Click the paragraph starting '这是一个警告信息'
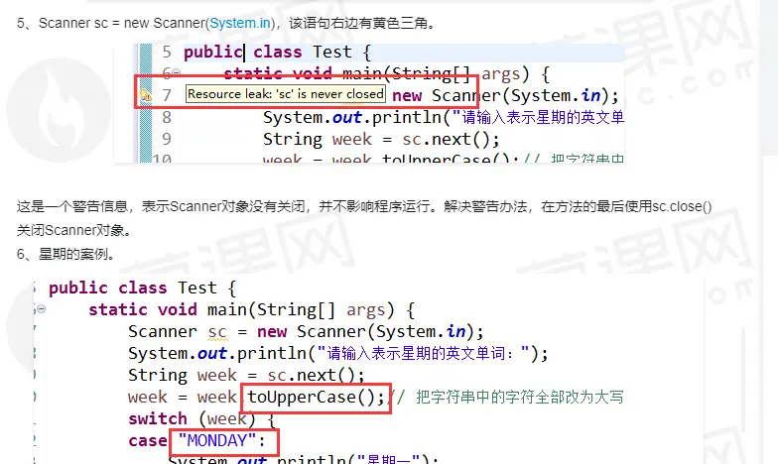Viewport: 778px width, 464px height. [364, 206]
